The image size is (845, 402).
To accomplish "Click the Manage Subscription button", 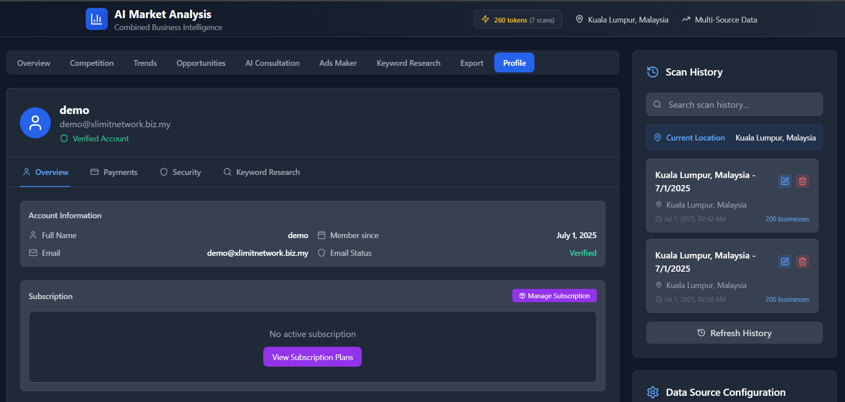I will coord(554,296).
